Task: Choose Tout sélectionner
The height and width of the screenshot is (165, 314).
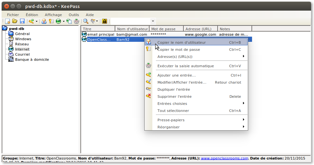Action: [196, 111]
